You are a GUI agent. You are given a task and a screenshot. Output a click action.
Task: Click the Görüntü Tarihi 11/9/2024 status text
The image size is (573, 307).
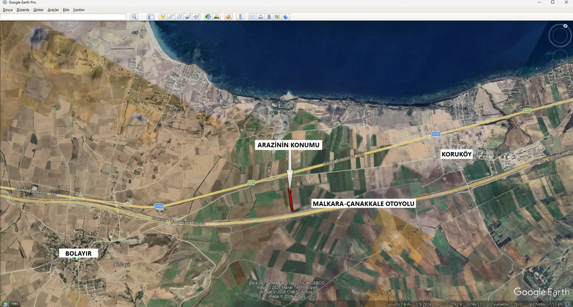409,304
